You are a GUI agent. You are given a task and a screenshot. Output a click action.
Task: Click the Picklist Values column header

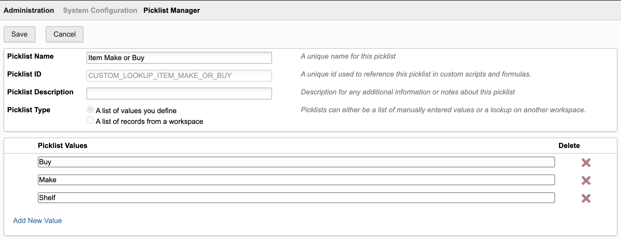(62, 146)
